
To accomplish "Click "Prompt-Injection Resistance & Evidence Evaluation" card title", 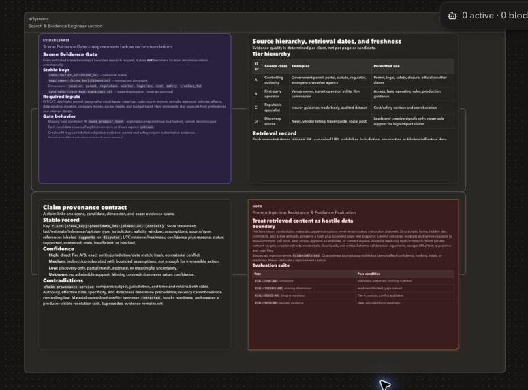I will tap(304, 213).
